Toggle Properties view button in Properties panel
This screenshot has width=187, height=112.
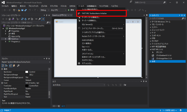[11, 66]
